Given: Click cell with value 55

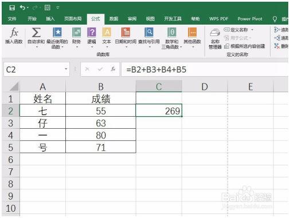Looking at the screenshot, I should pos(101,110).
